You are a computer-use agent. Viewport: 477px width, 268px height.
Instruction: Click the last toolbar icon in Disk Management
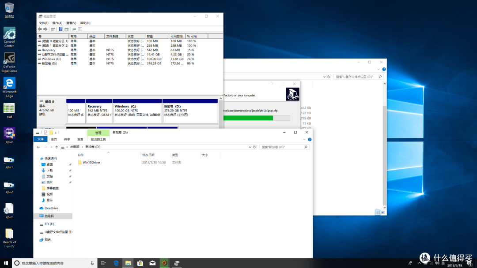point(80,29)
